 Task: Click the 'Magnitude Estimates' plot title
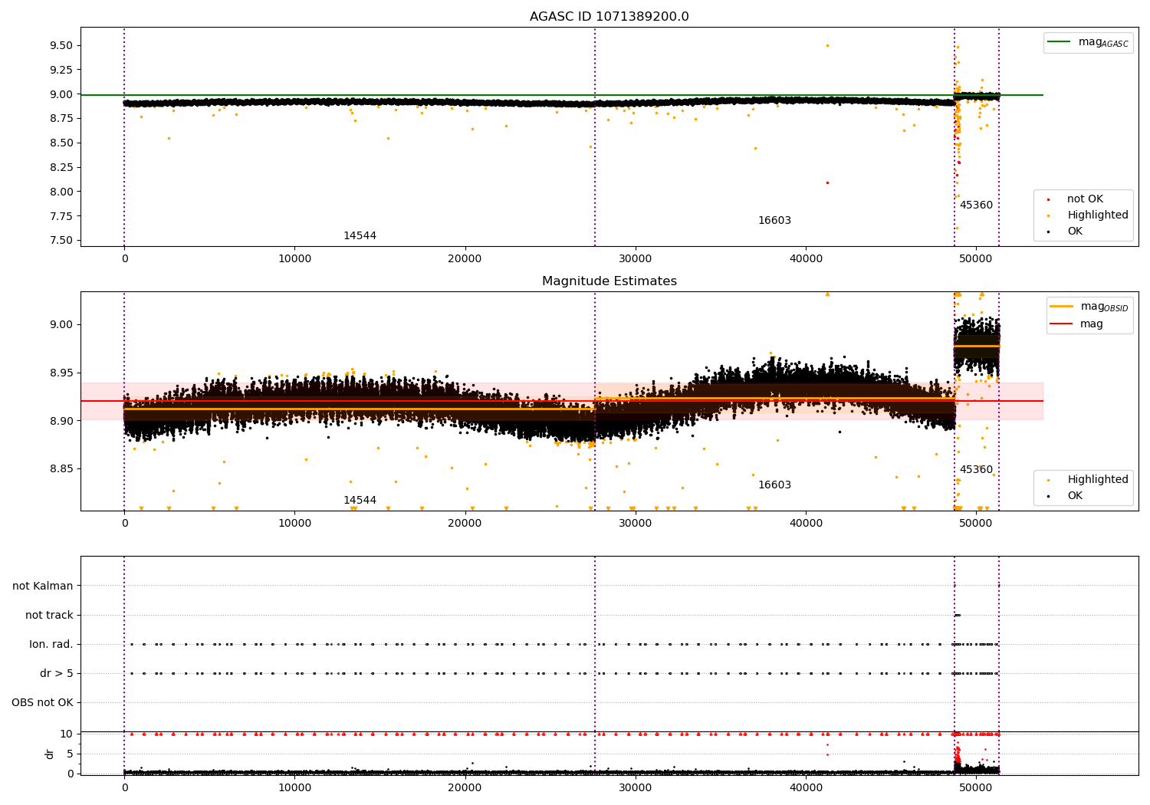click(x=609, y=281)
